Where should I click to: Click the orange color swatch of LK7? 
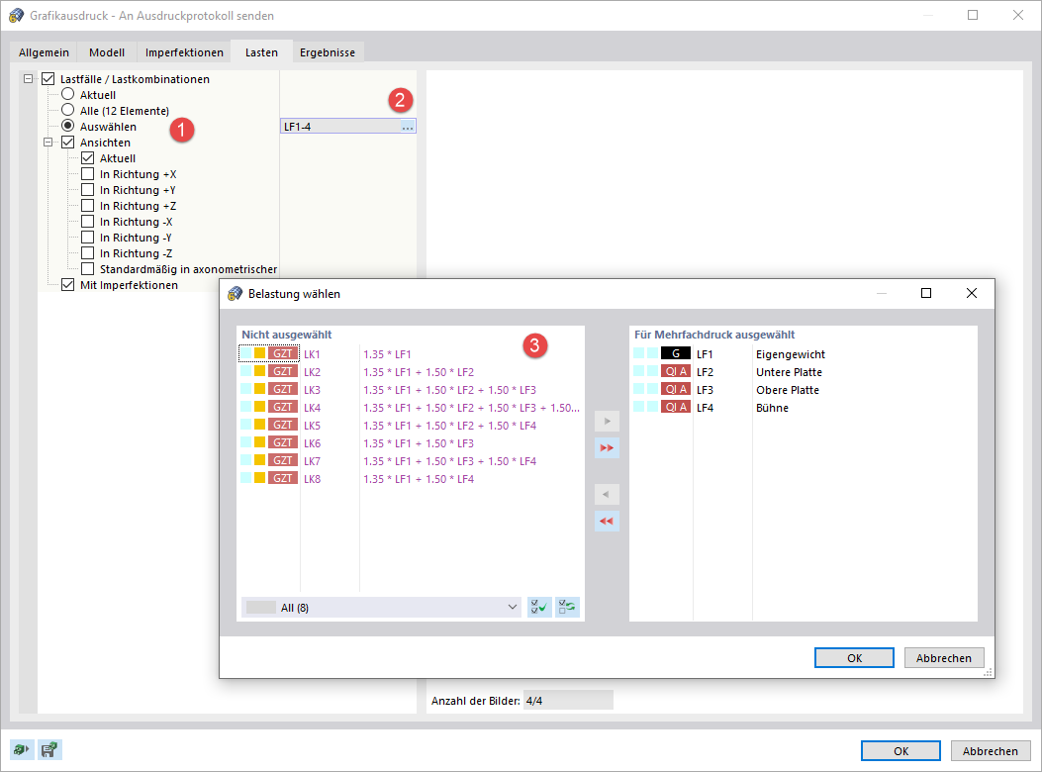260,460
